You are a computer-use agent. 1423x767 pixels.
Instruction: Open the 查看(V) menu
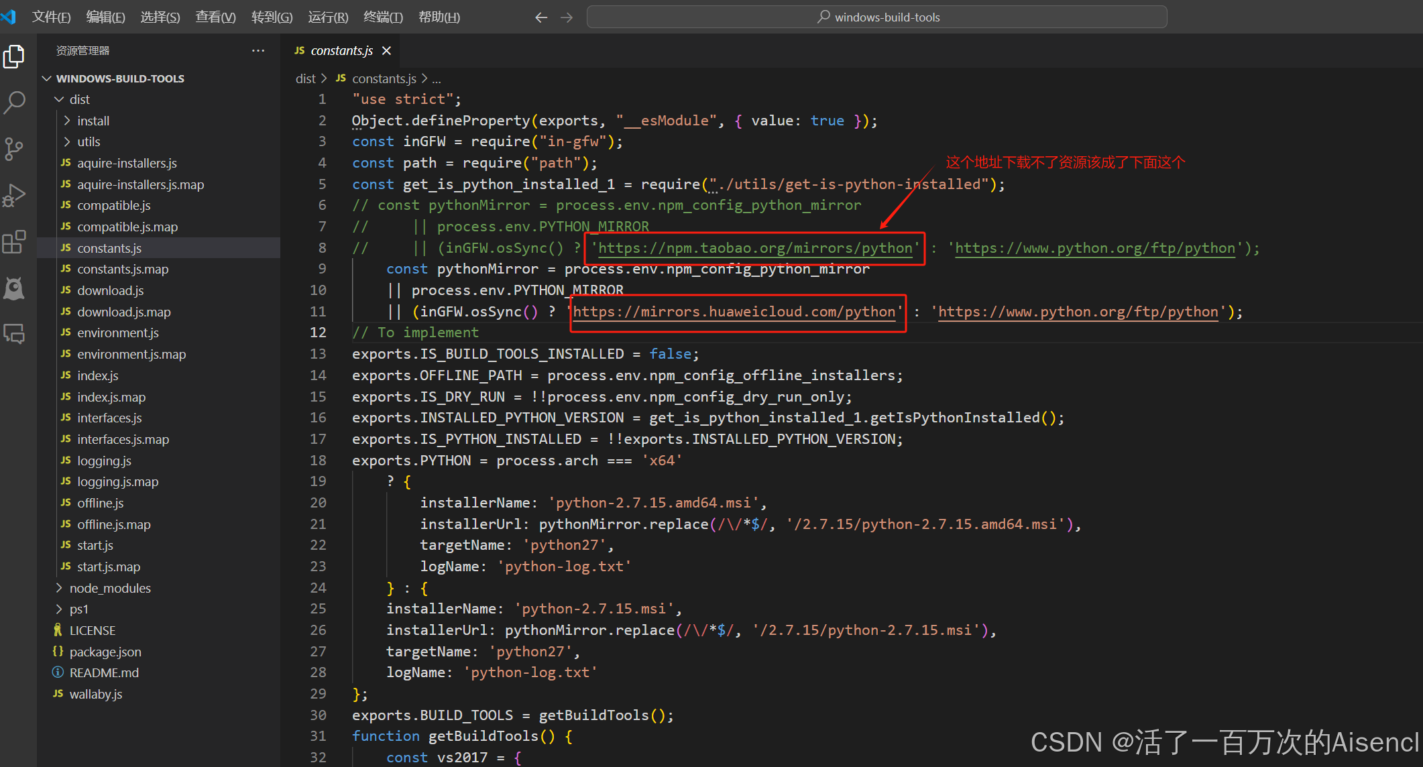pyautogui.click(x=215, y=17)
